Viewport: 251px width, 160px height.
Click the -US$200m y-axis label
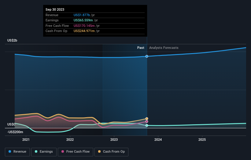(x=15, y=132)
